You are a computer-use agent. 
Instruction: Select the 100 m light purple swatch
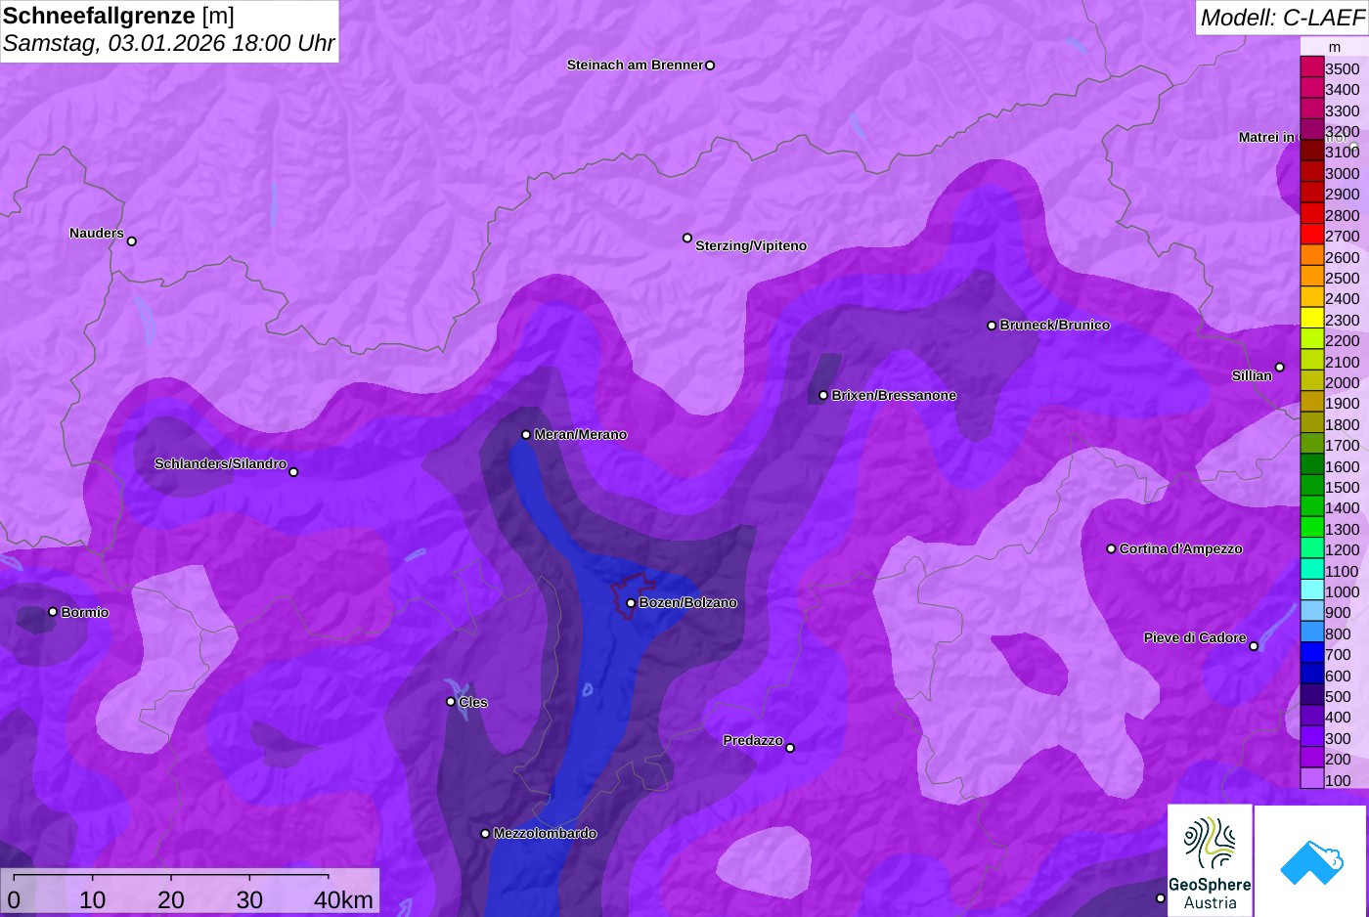point(1311,779)
